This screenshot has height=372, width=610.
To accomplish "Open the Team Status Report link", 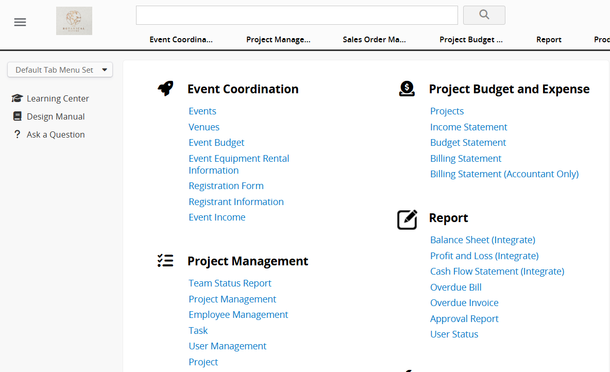I will point(230,283).
